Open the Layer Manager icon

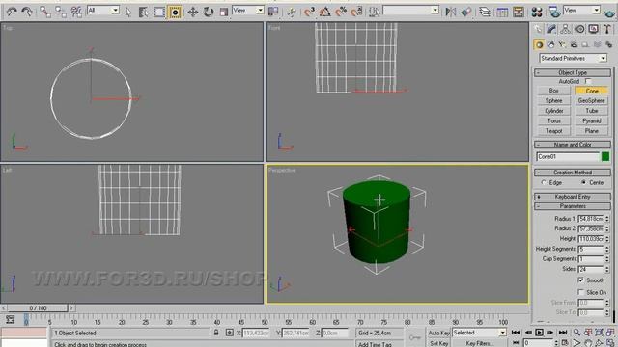[x=485, y=12]
